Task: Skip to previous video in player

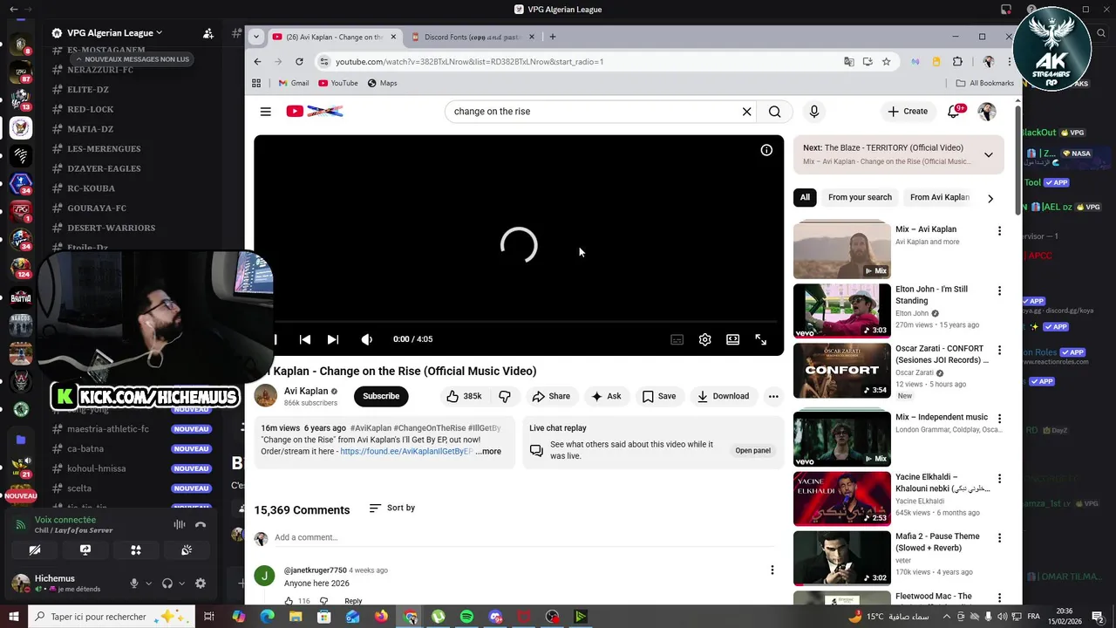Action: [304, 339]
